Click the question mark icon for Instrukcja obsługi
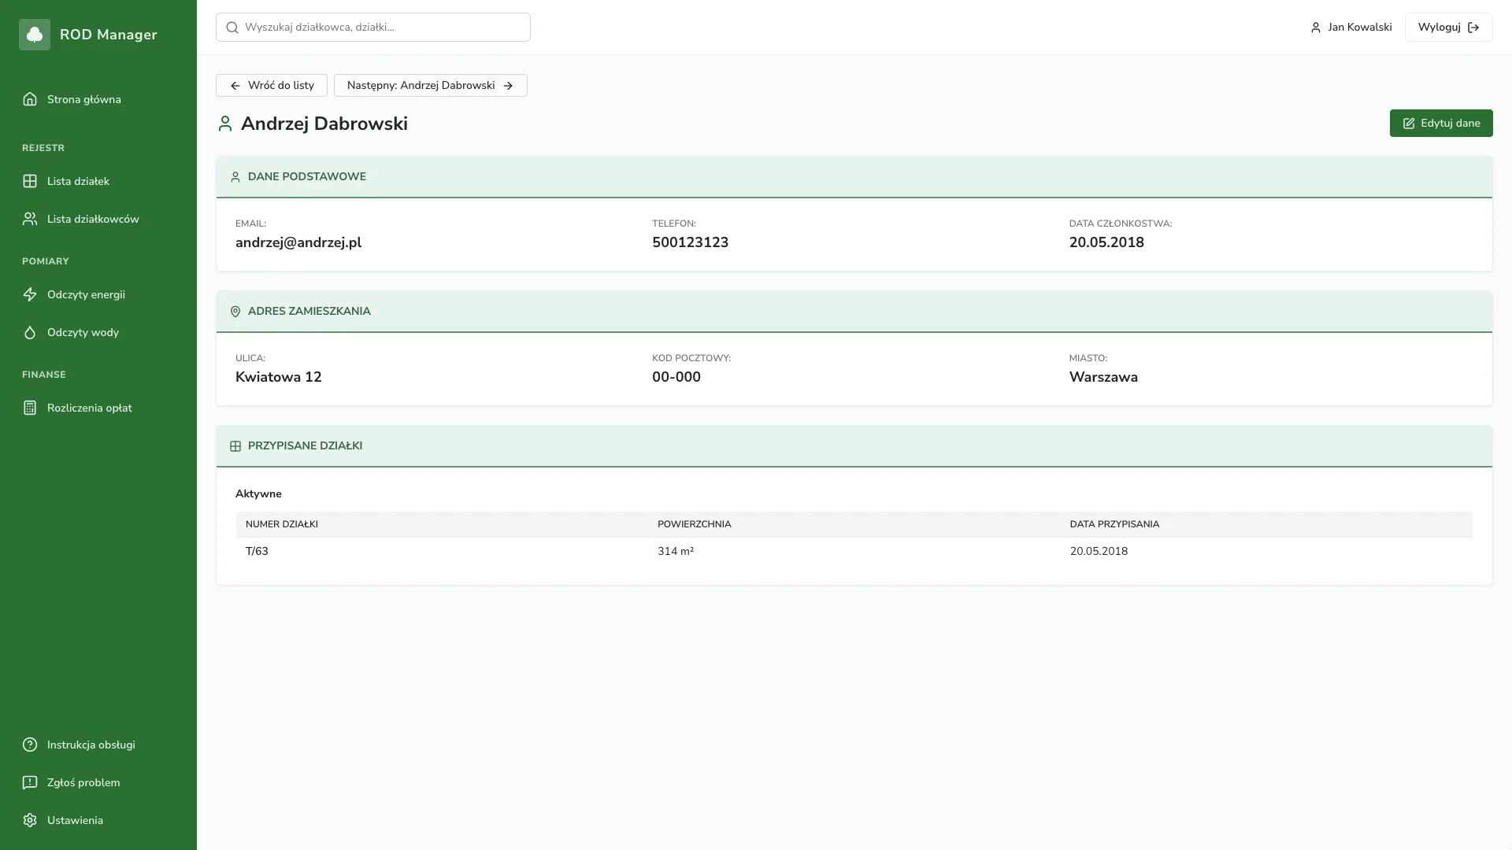Image resolution: width=1512 pixels, height=850 pixels. (30, 745)
